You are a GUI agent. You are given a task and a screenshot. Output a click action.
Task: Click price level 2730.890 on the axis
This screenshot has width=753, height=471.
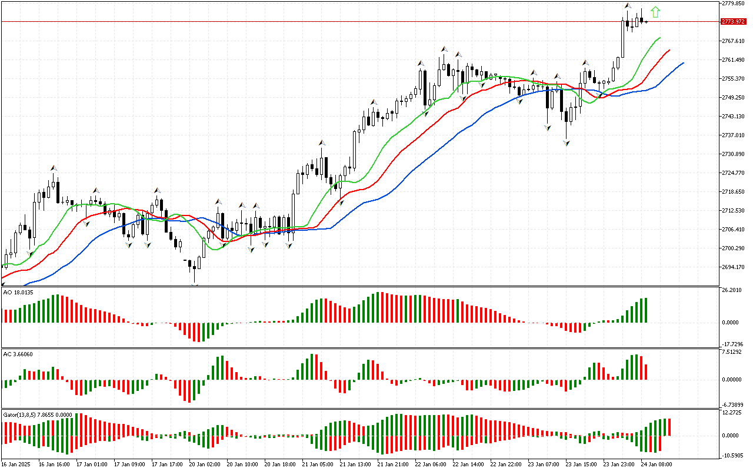click(x=733, y=154)
